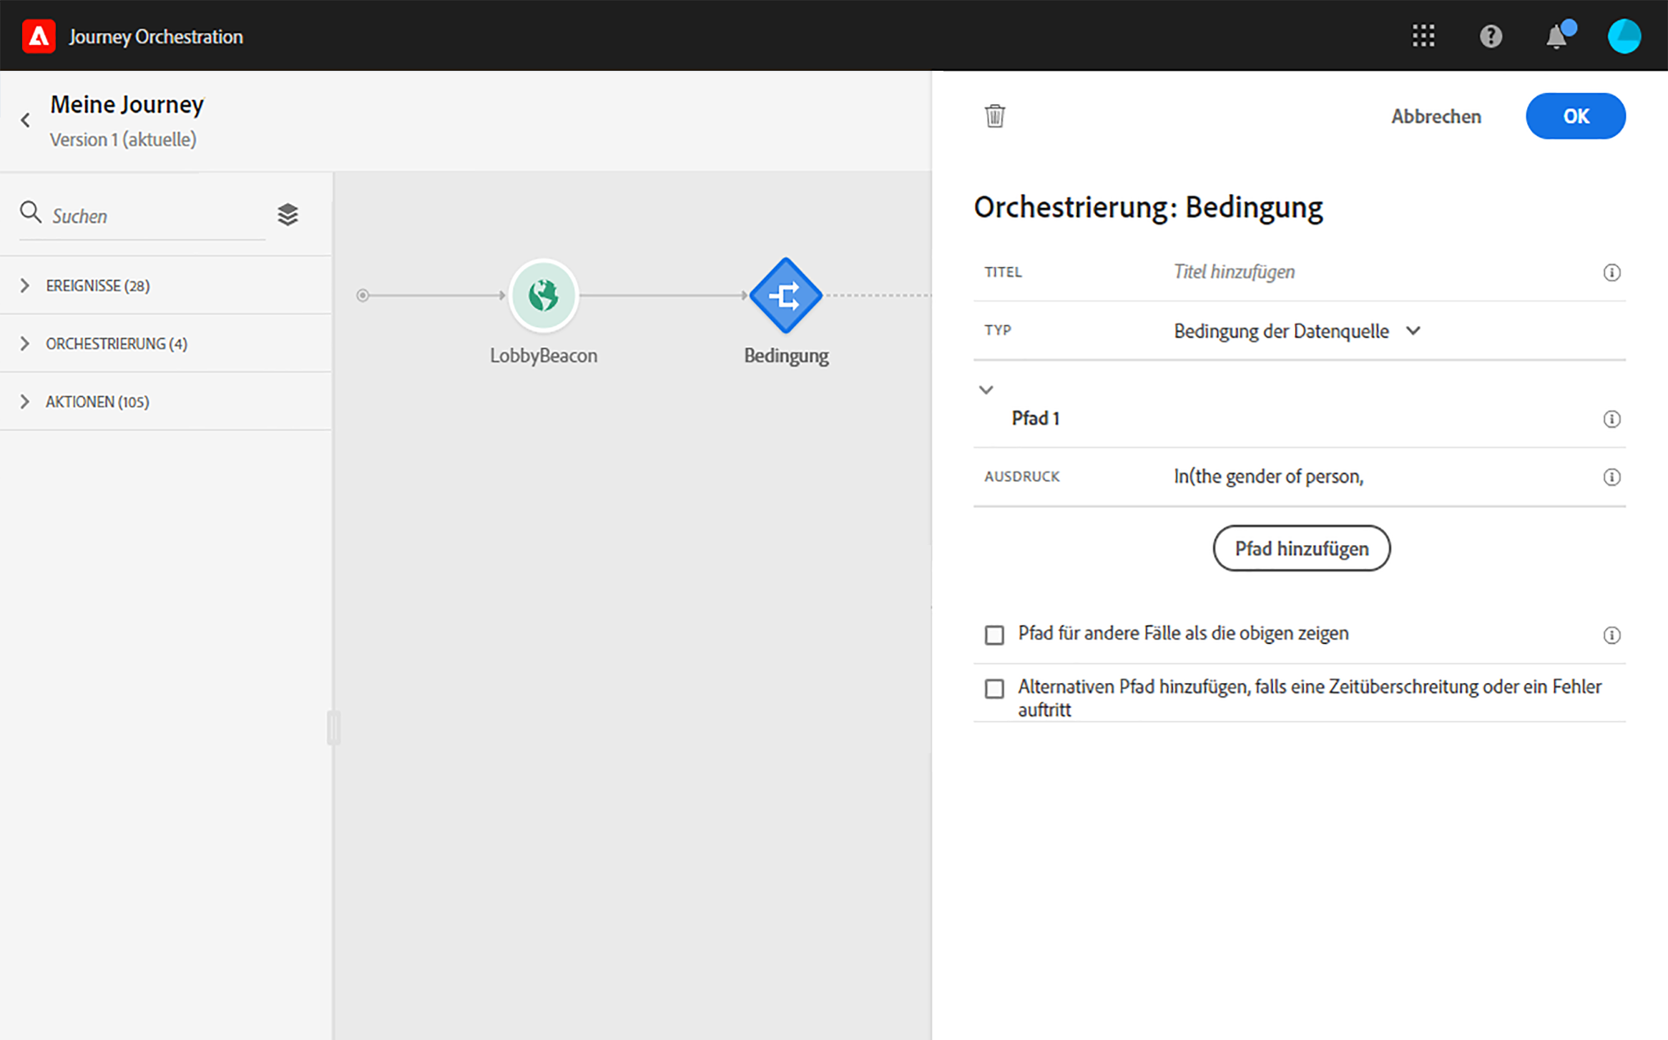Click the layers filter icon beside search
The image size is (1668, 1040).
coord(288,215)
